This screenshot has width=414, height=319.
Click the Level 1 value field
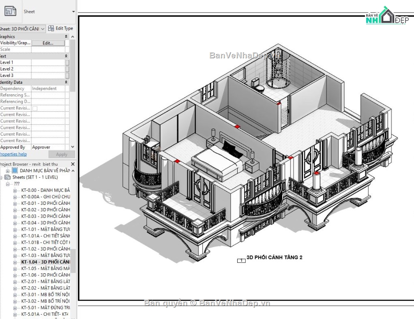click(48, 62)
